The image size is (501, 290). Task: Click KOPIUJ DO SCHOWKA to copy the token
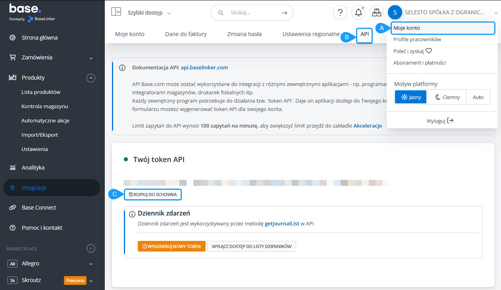(x=152, y=195)
